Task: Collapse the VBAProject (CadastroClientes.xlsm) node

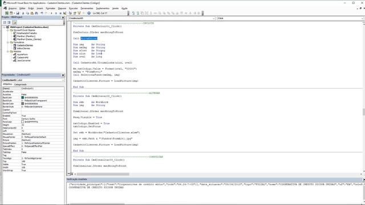Action: click(4, 27)
